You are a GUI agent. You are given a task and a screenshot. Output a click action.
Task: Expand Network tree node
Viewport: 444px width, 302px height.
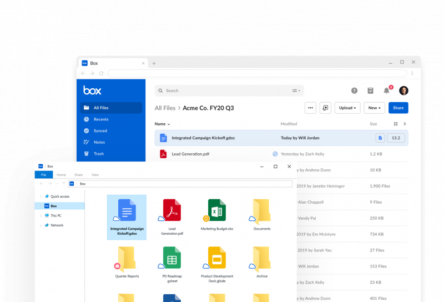(x=41, y=225)
